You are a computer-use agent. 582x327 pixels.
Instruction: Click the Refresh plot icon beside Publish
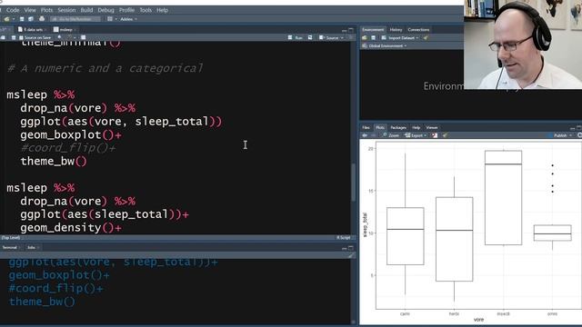click(579, 135)
